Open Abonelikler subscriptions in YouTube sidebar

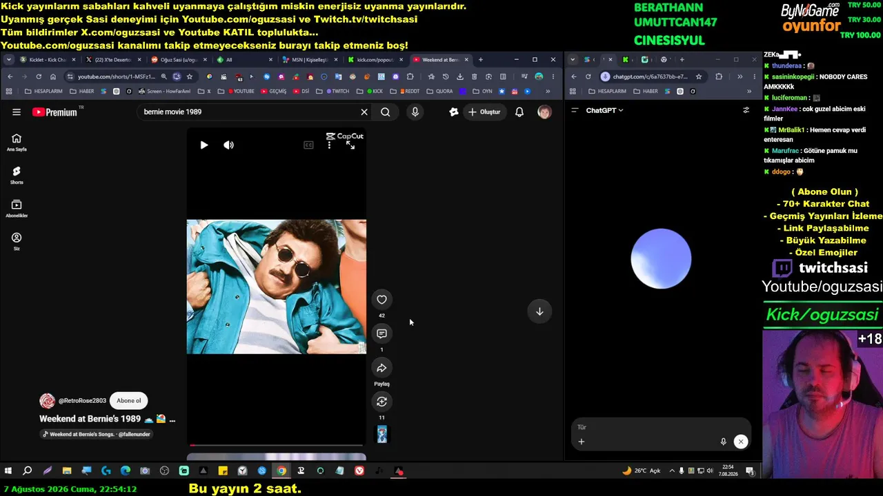17,208
